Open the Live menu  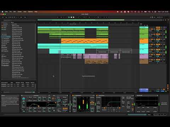(6, 12)
